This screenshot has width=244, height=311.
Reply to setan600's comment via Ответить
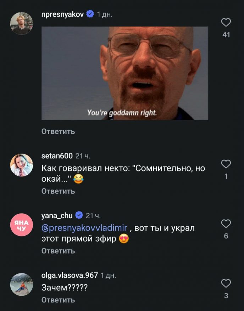(x=58, y=191)
